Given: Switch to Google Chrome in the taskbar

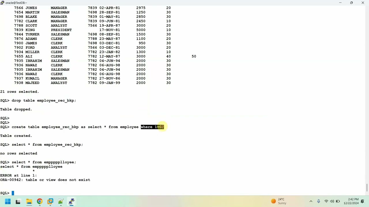Looking at the screenshot, I should [39, 202].
